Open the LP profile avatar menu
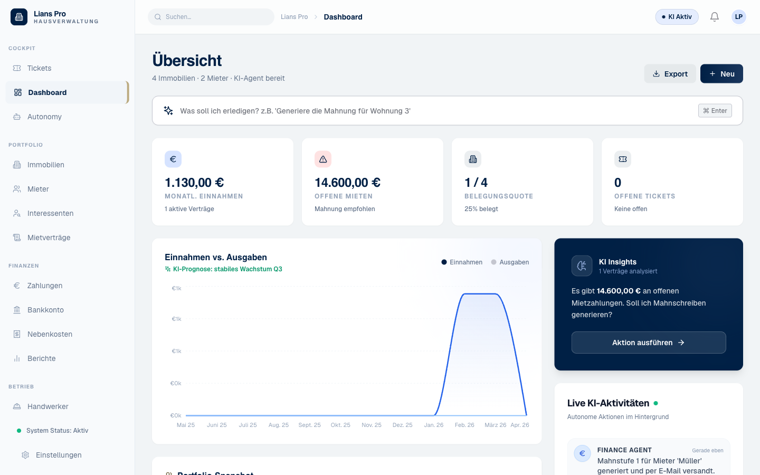760x475 pixels. (x=738, y=17)
